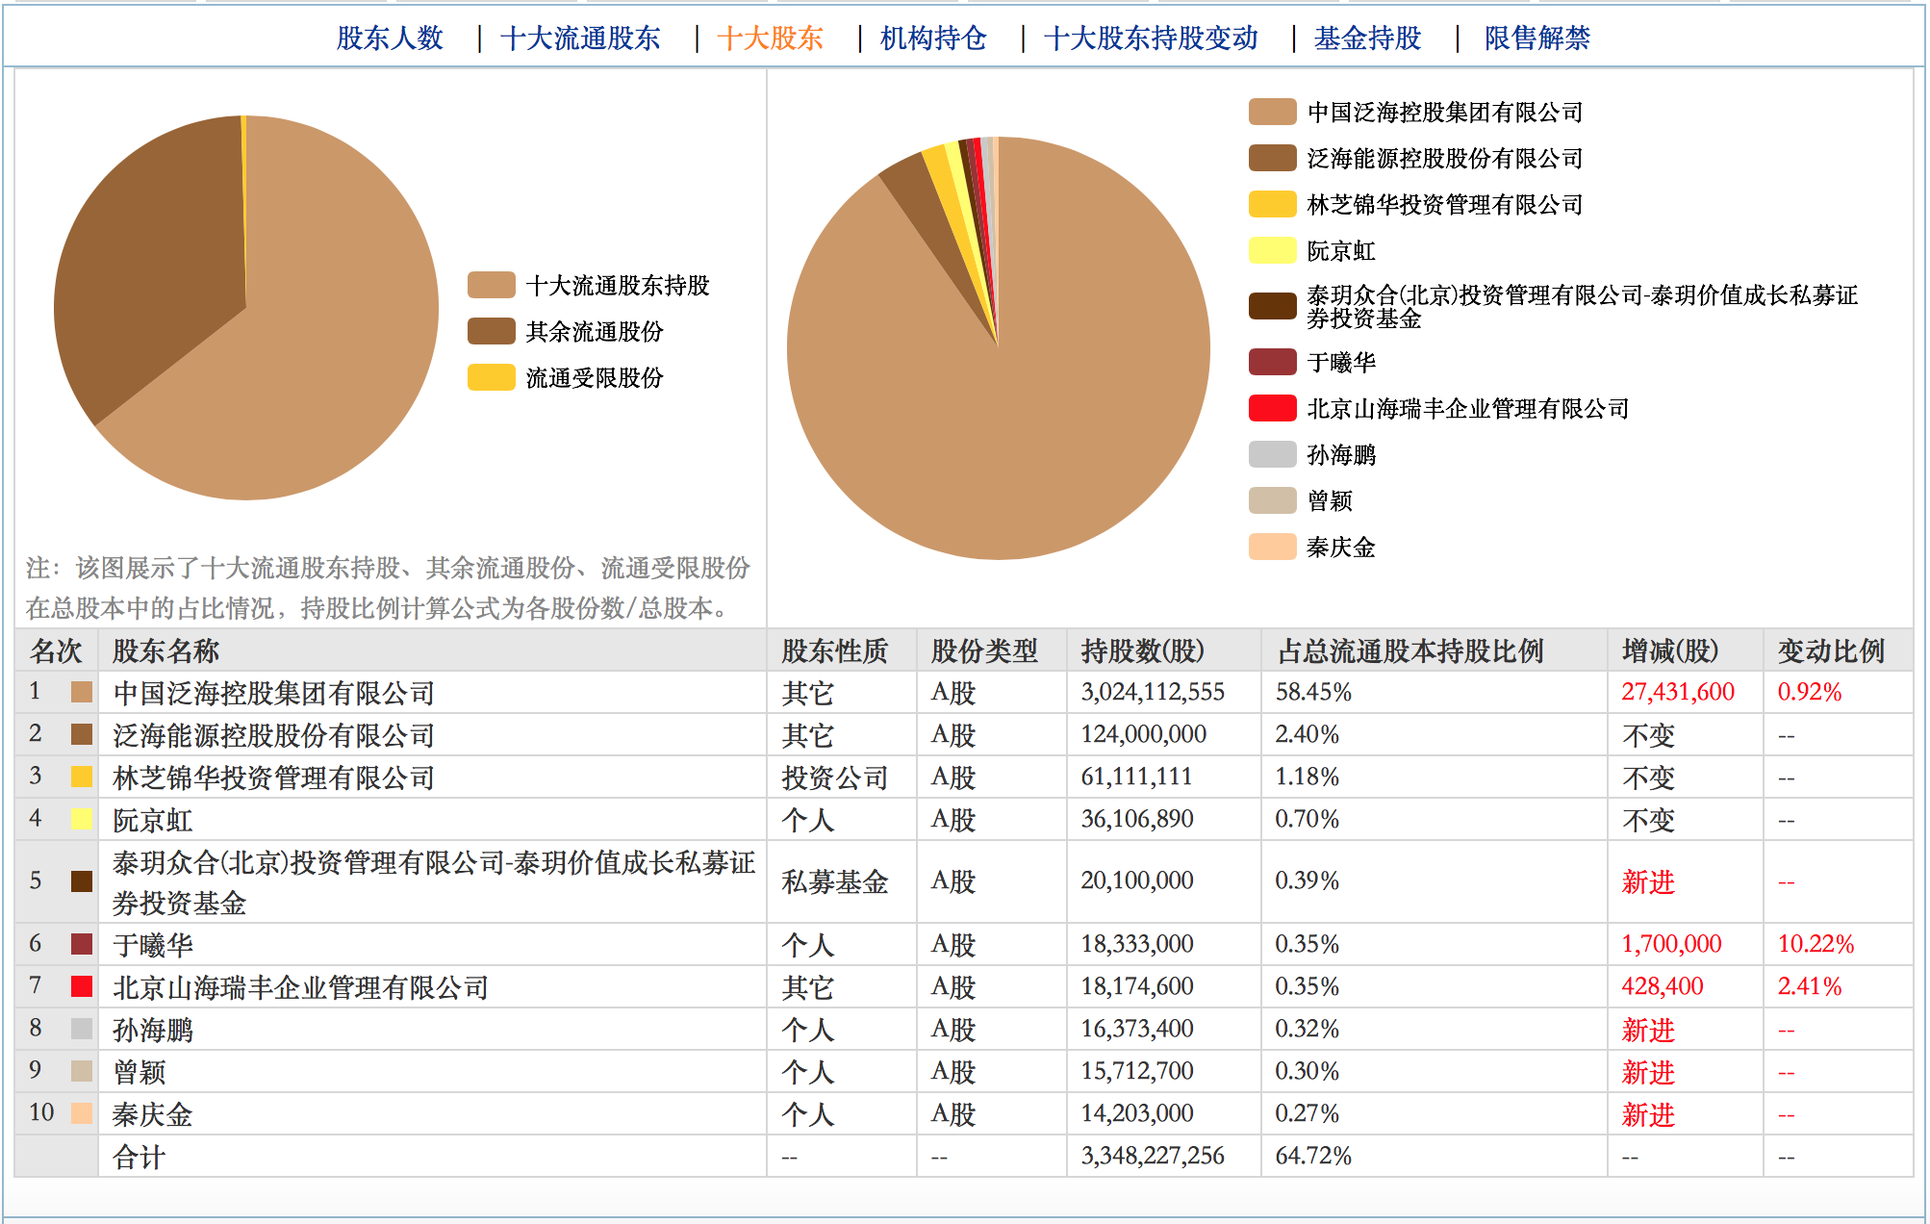This screenshot has width=1930, height=1224.
Task: Click legend swatch for 曾颖
Action: (x=1272, y=500)
